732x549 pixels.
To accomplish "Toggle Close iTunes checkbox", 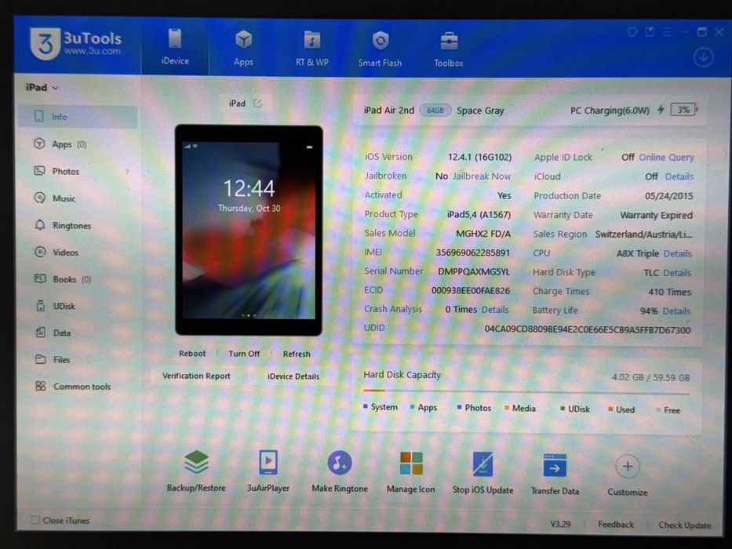I will [35, 519].
